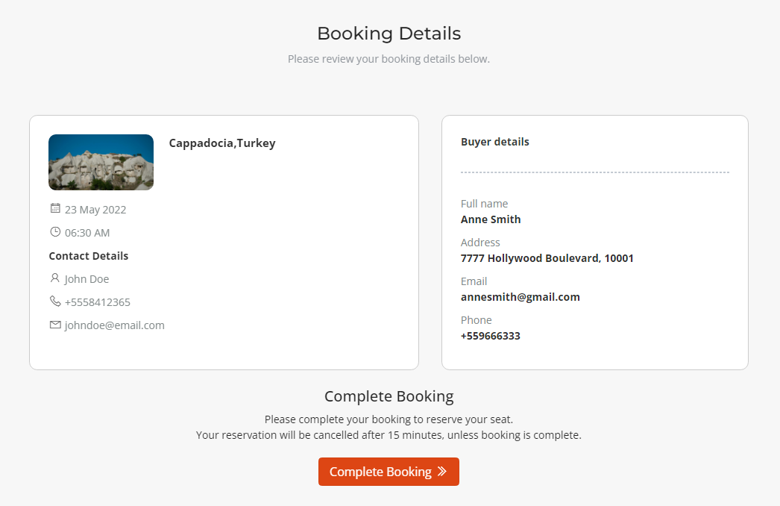Click the buyer name Anne Smith
Viewport: 780px width, 506px height.
tap(491, 219)
